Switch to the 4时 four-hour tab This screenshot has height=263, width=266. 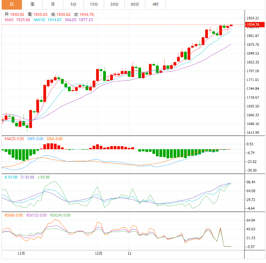(155, 5)
